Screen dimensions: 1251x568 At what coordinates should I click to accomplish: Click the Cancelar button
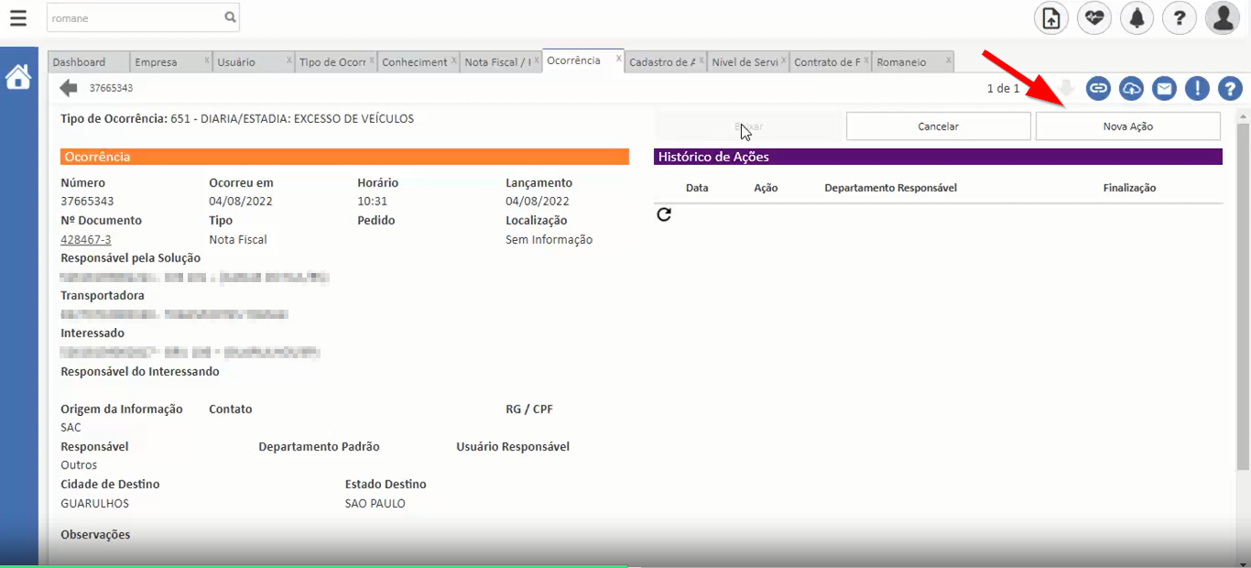938,126
